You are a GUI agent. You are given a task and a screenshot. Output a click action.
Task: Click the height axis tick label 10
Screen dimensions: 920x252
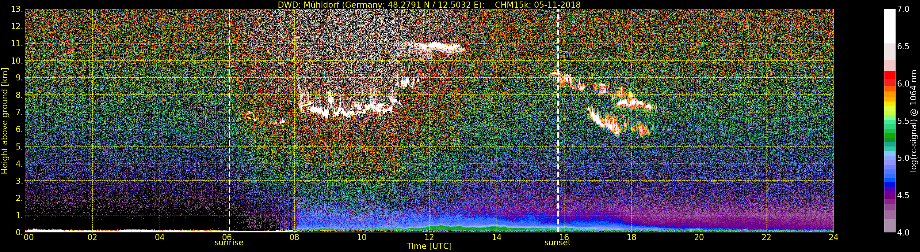[17, 61]
